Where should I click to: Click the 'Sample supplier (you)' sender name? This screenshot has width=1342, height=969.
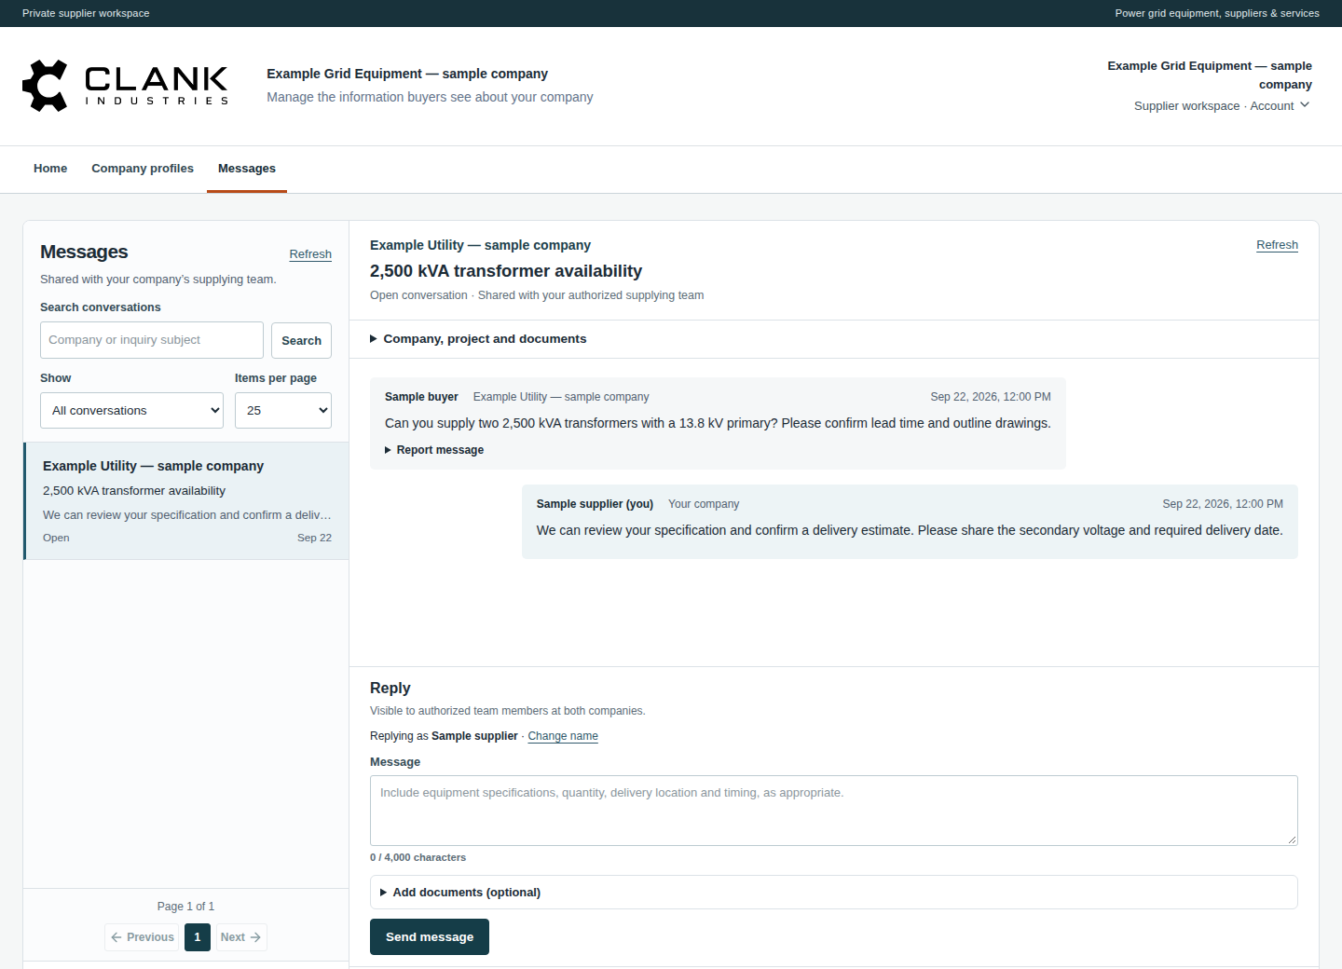(x=595, y=504)
